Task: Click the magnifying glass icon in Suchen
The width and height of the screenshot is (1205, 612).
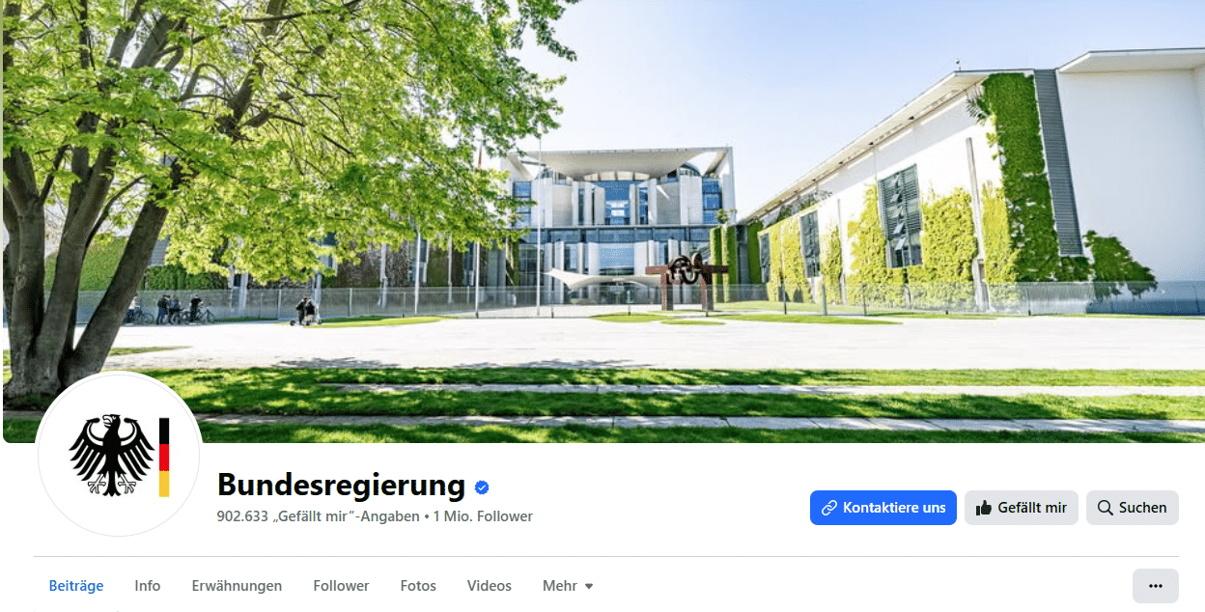Action: tap(1106, 508)
